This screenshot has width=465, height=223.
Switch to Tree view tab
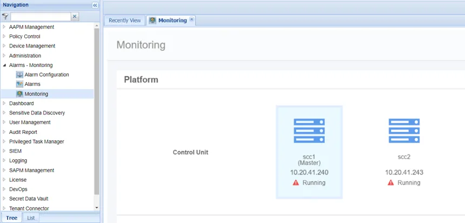tap(11, 218)
